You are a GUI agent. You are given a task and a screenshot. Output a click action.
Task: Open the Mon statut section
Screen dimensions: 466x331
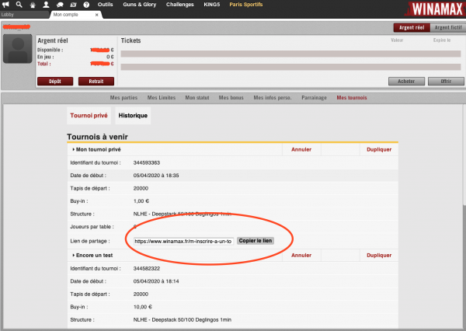(x=197, y=98)
